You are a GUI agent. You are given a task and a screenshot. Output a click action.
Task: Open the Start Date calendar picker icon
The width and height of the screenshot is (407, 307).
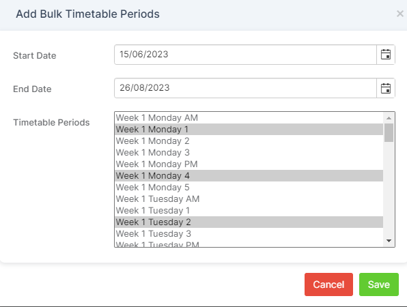[386, 55]
